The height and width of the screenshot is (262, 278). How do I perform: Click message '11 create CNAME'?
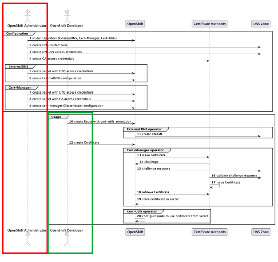[x=150, y=134]
